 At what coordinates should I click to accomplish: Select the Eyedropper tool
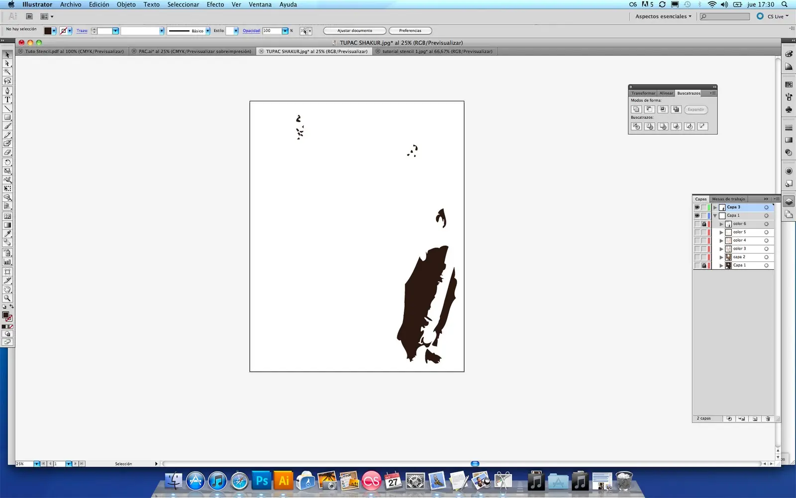(x=7, y=234)
